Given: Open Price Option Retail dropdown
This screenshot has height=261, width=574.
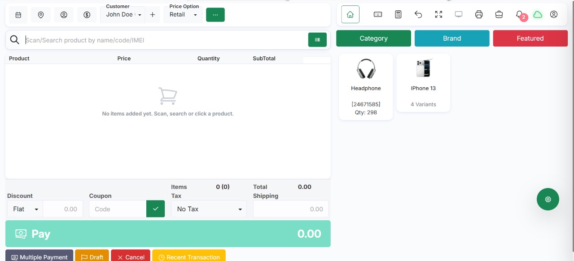Looking at the screenshot, I should click(x=183, y=15).
